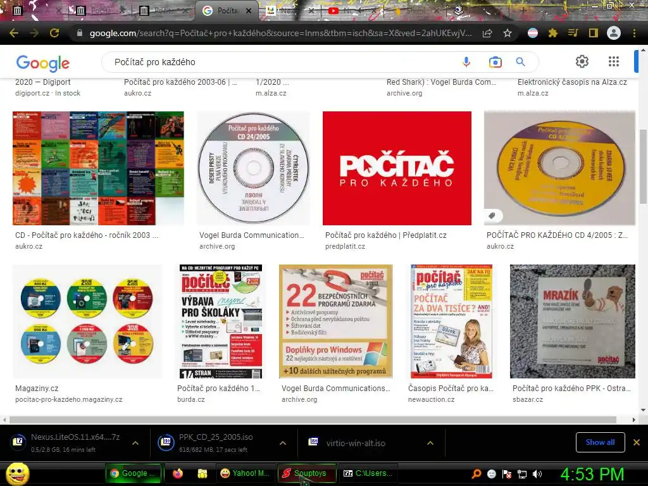The width and height of the screenshot is (648, 486).
Task: Go back to the previous page
Action: 14,33
